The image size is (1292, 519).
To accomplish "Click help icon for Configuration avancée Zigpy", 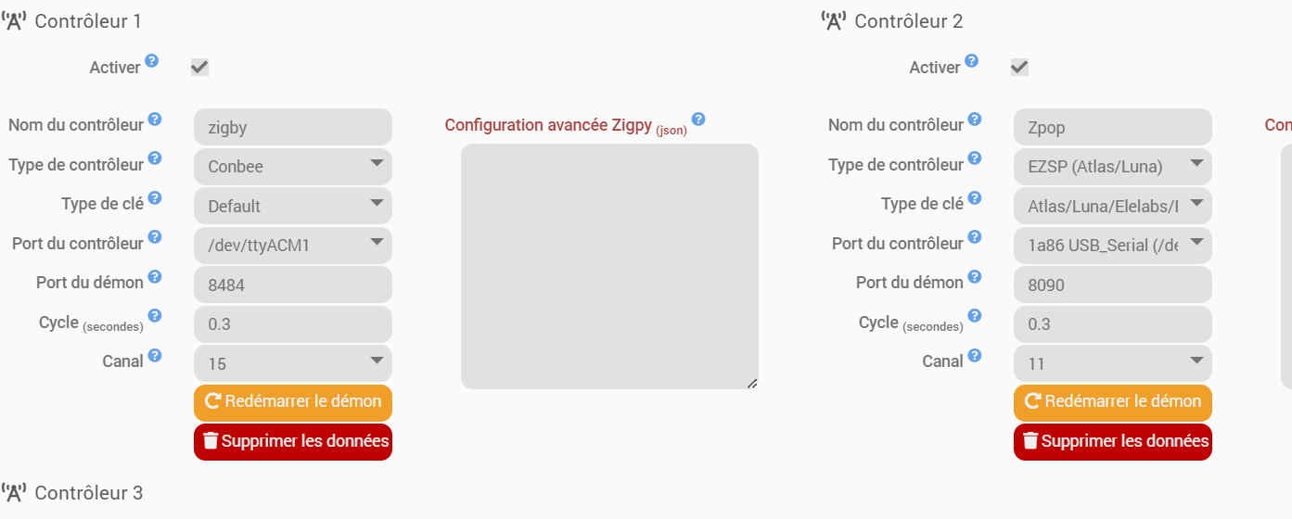I will point(698,120).
